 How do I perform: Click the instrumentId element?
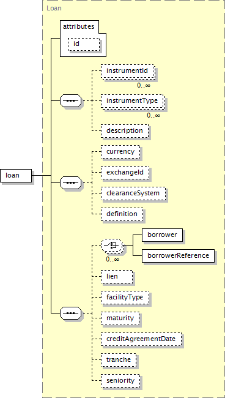coord(127,71)
